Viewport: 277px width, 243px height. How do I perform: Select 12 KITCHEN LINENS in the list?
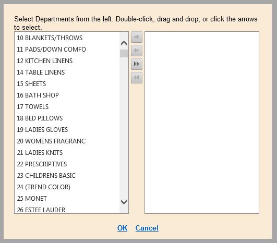[x=67, y=60]
